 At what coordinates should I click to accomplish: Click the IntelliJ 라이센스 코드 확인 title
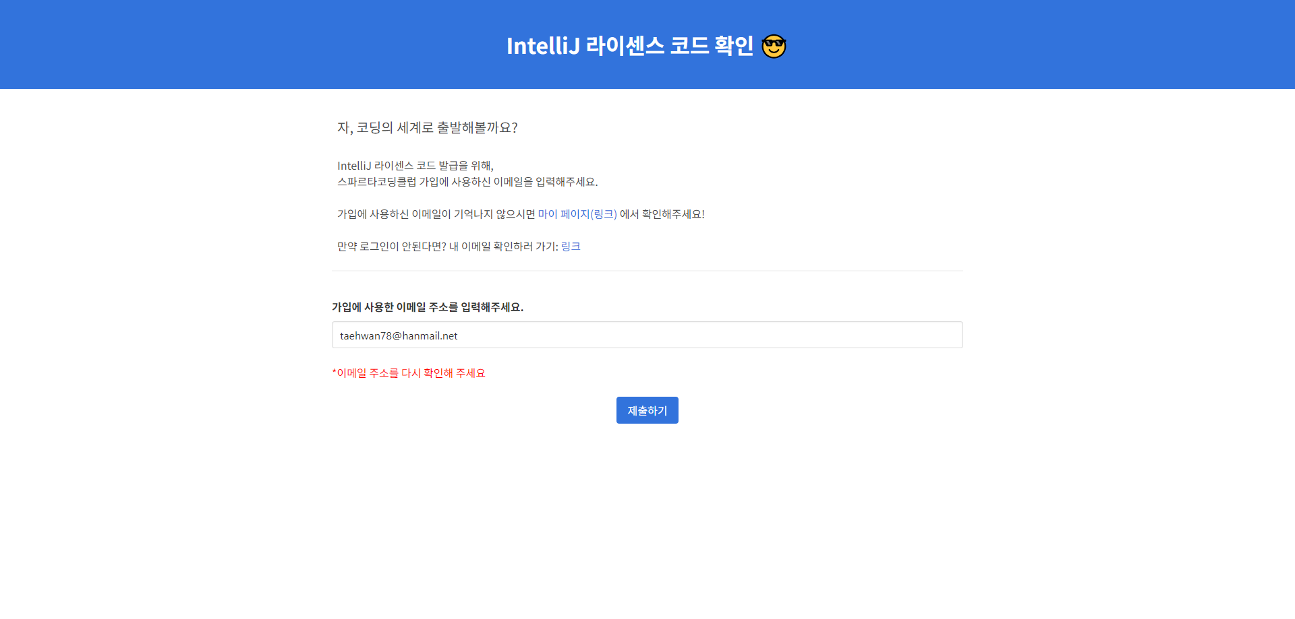pyautogui.click(x=629, y=46)
